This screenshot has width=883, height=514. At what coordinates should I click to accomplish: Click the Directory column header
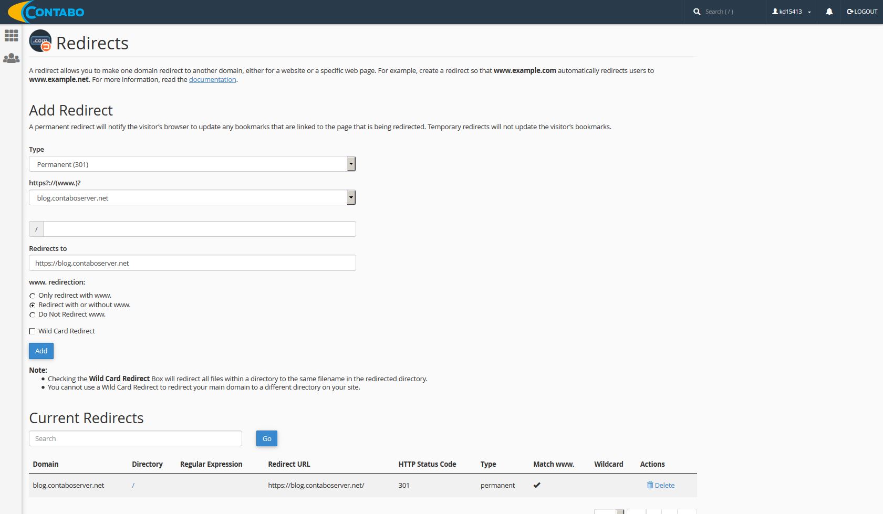[147, 464]
